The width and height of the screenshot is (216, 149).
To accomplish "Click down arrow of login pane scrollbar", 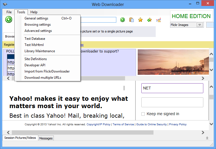I will point(211,124).
